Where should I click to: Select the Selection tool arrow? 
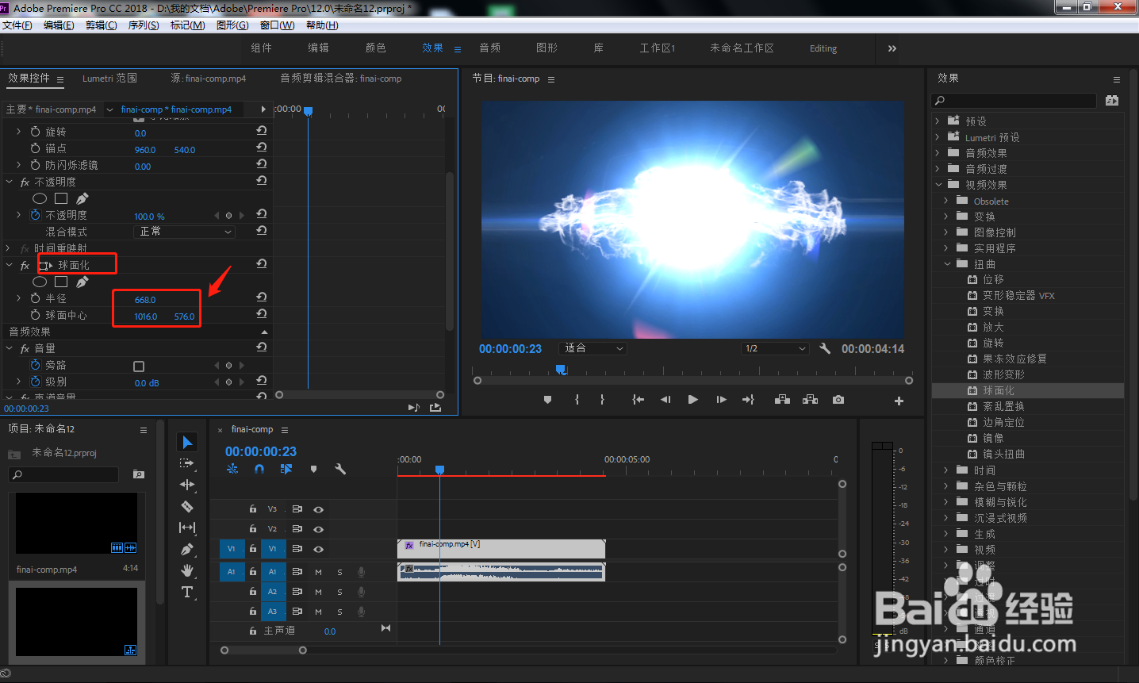pos(187,442)
